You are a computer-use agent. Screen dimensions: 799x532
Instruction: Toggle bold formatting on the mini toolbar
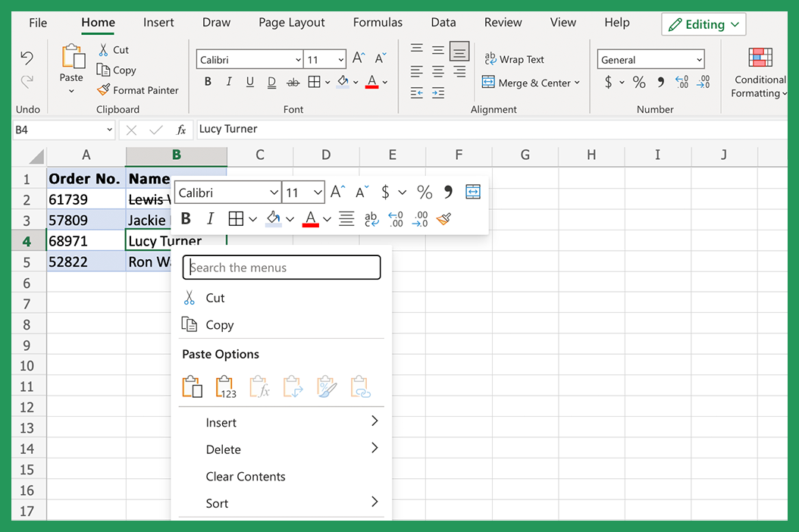pyautogui.click(x=186, y=218)
